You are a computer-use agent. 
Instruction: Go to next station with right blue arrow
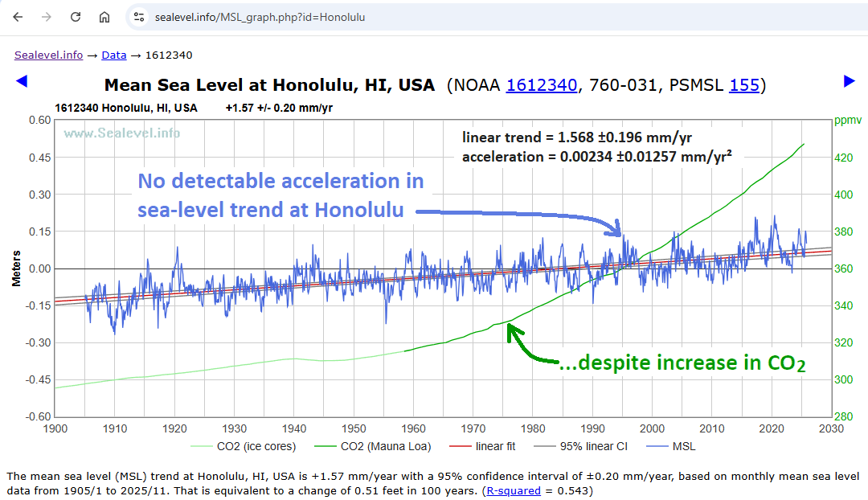coord(849,80)
